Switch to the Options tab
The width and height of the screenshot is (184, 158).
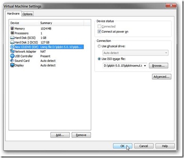click(x=27, y=14)
